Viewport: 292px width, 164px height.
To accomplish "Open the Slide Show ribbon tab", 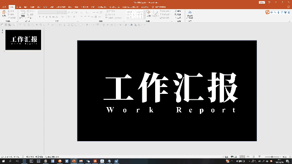I will [x=61, y=7].
